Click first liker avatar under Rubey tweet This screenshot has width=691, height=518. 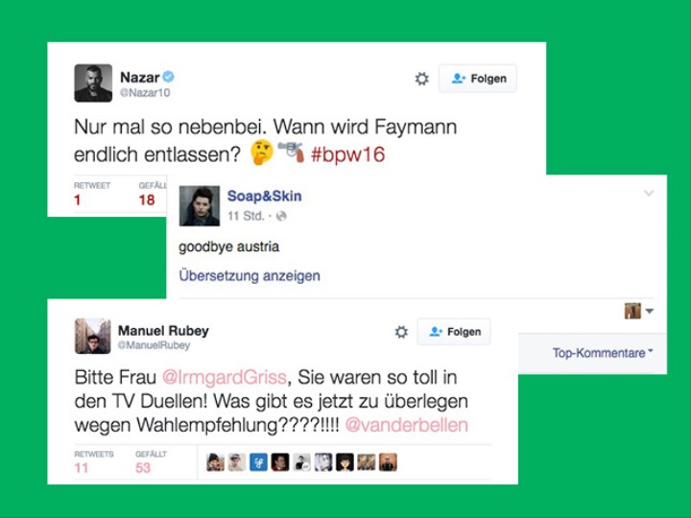(215, 462)
